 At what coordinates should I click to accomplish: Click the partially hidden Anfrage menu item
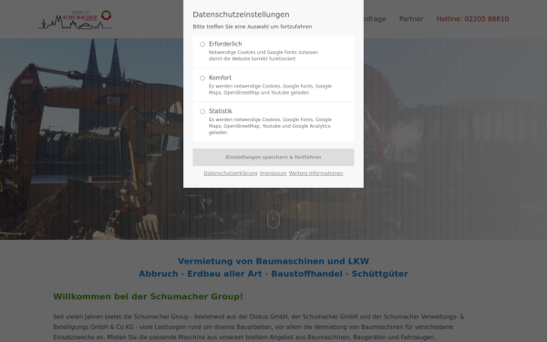[x=375, y=19]
